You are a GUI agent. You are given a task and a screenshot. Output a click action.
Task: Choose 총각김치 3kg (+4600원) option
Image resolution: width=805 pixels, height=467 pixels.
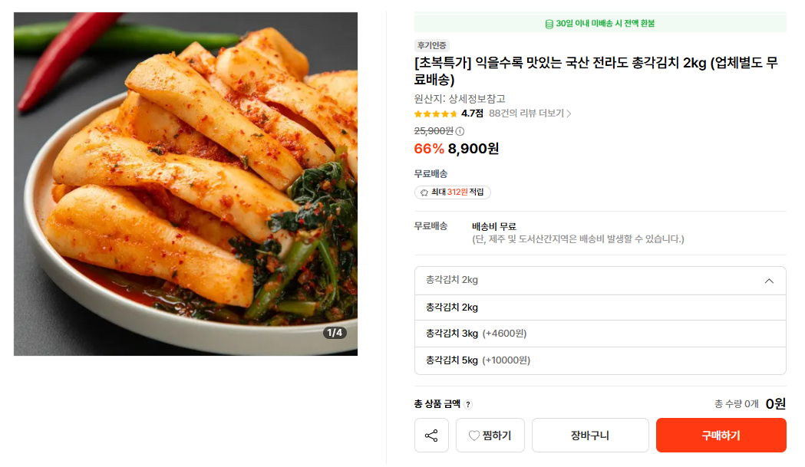tap(600, 334)
